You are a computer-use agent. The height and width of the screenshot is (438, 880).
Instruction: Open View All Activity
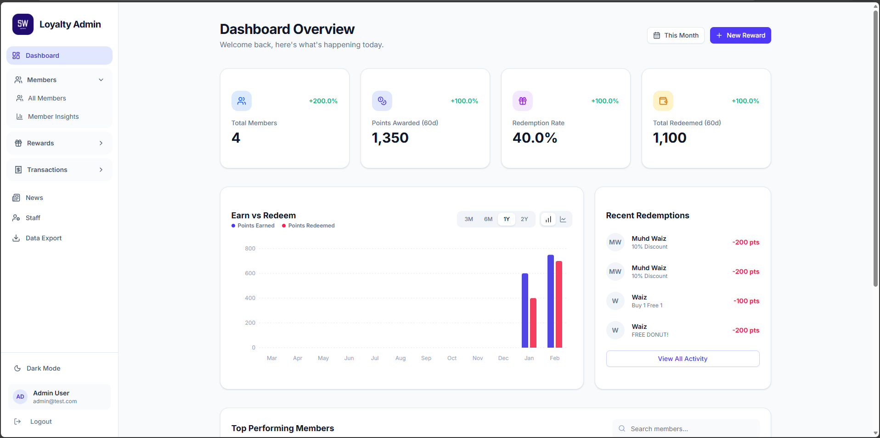(683, 358)
